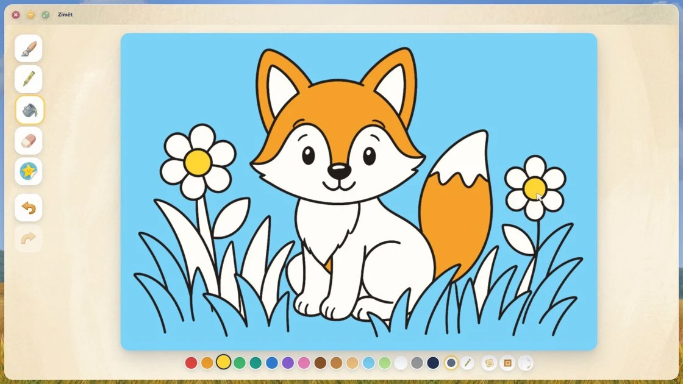The image size is (683, 384).
Task: Choose the orange color swatch
Action: (207, 363)
